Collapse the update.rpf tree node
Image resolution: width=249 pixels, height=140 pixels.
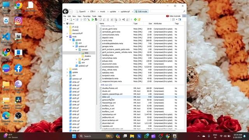[x=74, y=46]
